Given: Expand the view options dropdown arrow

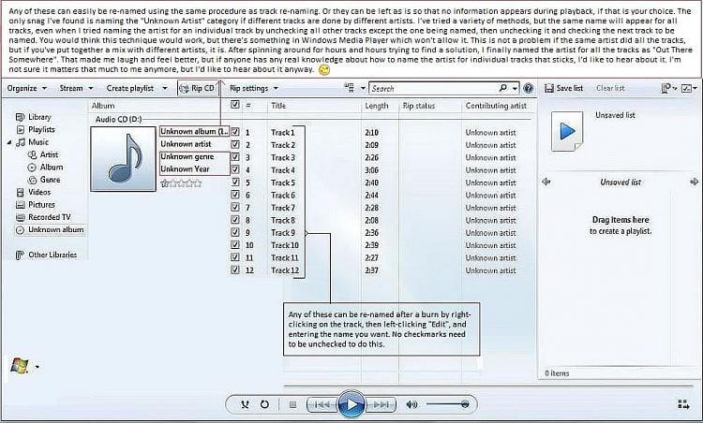Looking at the screenshot, I should pyautogui.click(x=363, y=88).
